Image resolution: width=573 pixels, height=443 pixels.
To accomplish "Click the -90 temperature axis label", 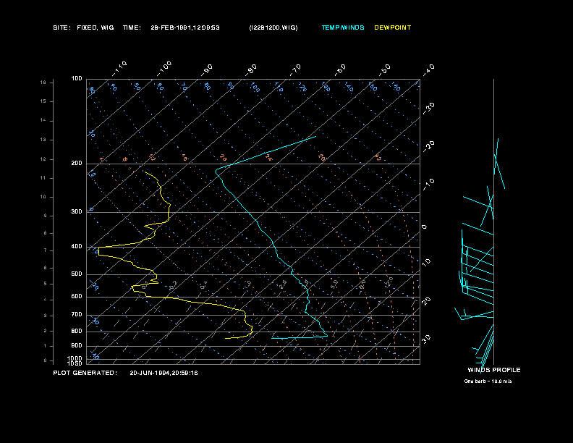I will pos(207,70).
